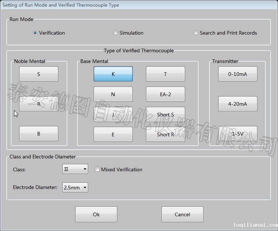Confirm settings with the Ok button
Screen dimensions: 278x231
click(96, 214)
